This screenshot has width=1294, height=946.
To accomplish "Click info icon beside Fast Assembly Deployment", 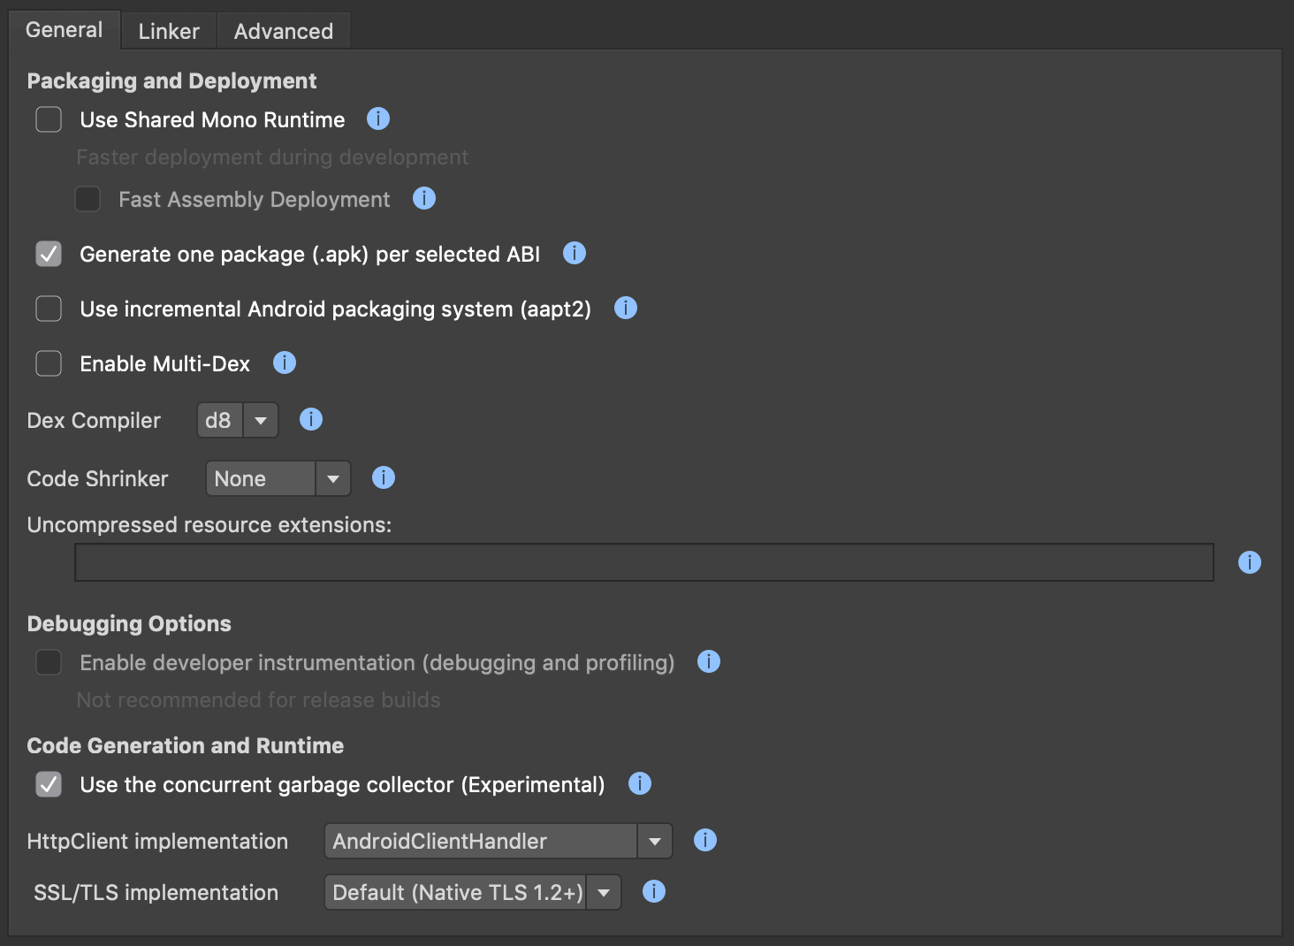I will [424, 198].
